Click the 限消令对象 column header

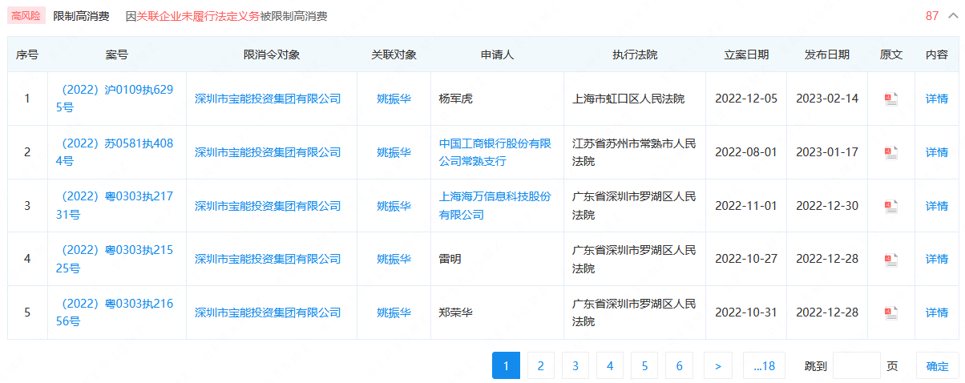pyautogui.click(x=272, y=54)
